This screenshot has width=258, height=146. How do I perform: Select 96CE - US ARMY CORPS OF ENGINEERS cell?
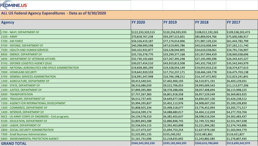click(x=66, y=117)
